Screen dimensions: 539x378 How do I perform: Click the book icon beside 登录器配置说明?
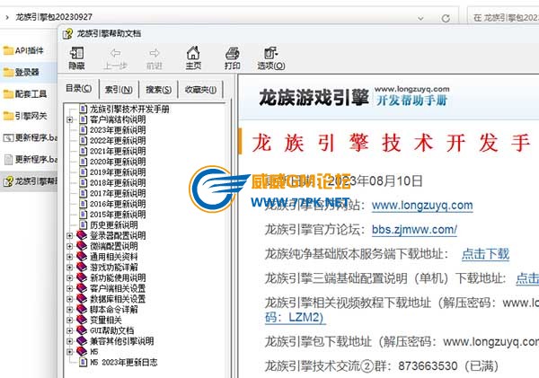[82, 235]
